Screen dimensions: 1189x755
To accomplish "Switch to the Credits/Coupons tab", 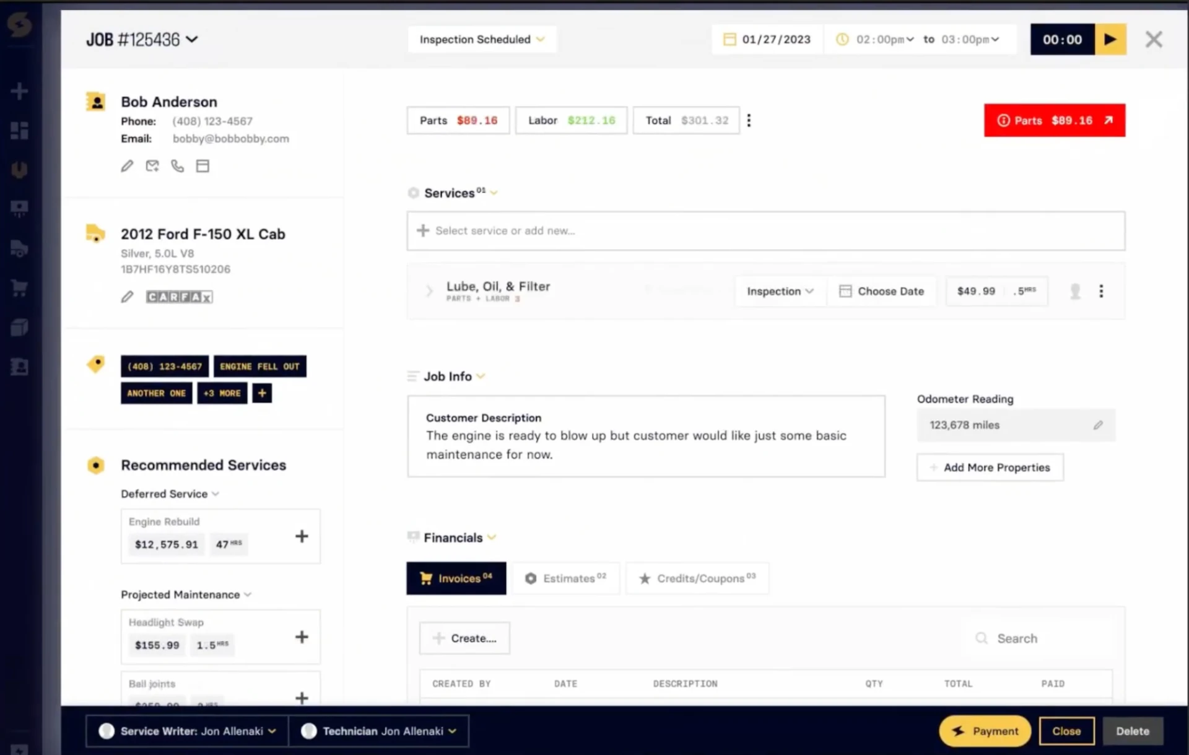I will tap(697, 578).
